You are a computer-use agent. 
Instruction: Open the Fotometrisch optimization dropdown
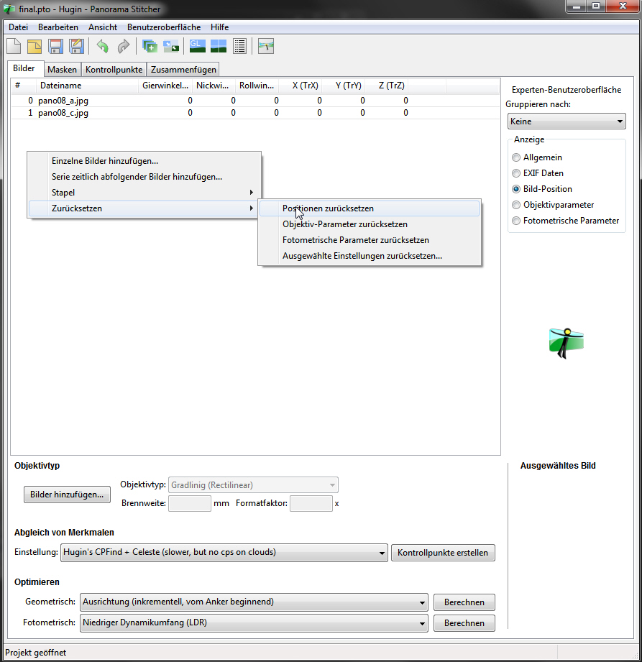pos(253,623)
